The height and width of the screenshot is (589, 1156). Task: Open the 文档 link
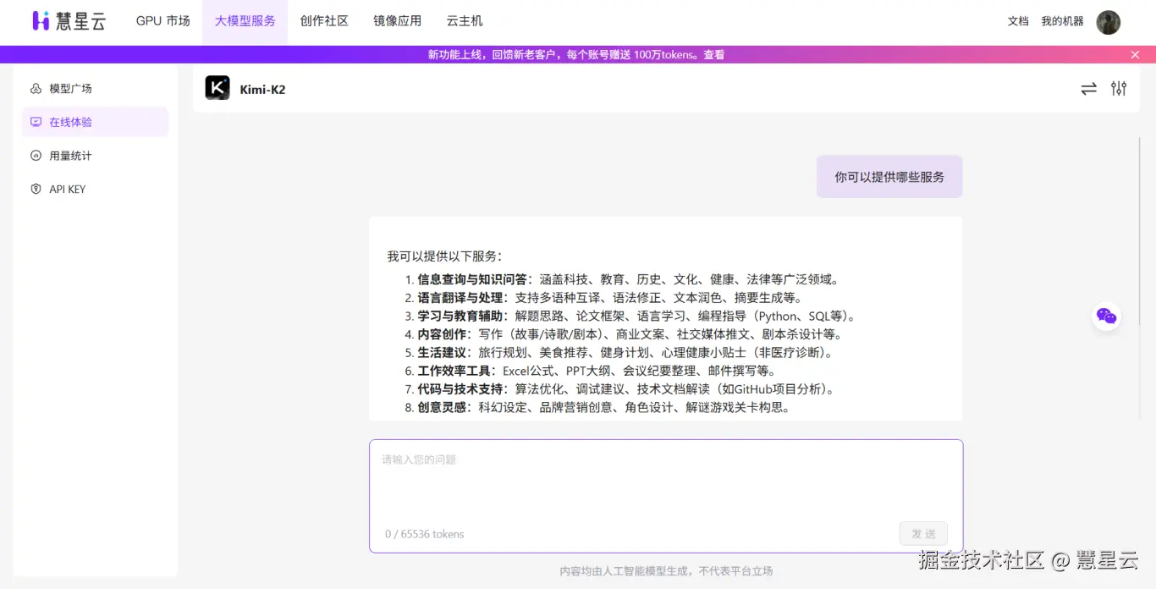click(x=1018, y=21)
